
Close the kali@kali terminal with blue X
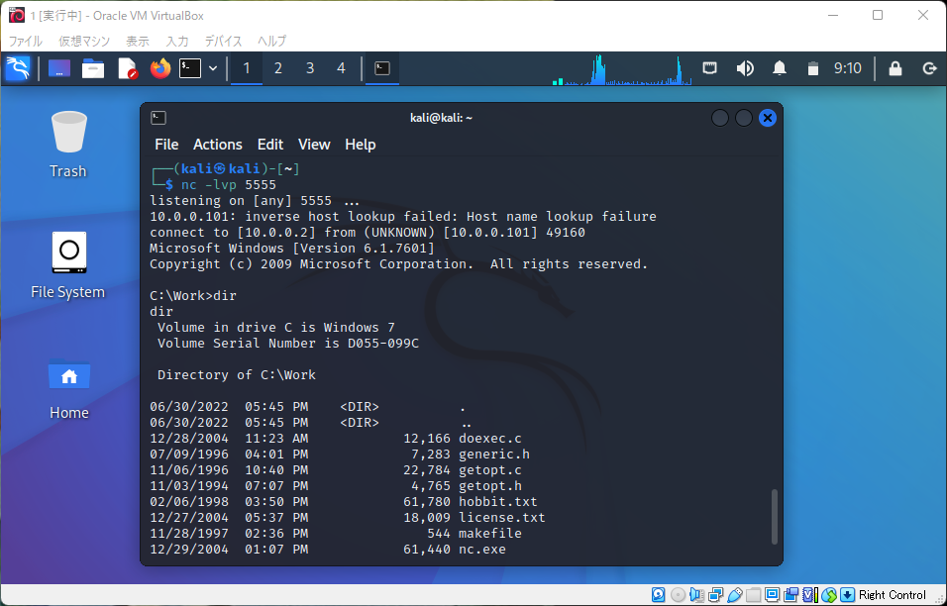pyautogui.click(x=767, y=118)
